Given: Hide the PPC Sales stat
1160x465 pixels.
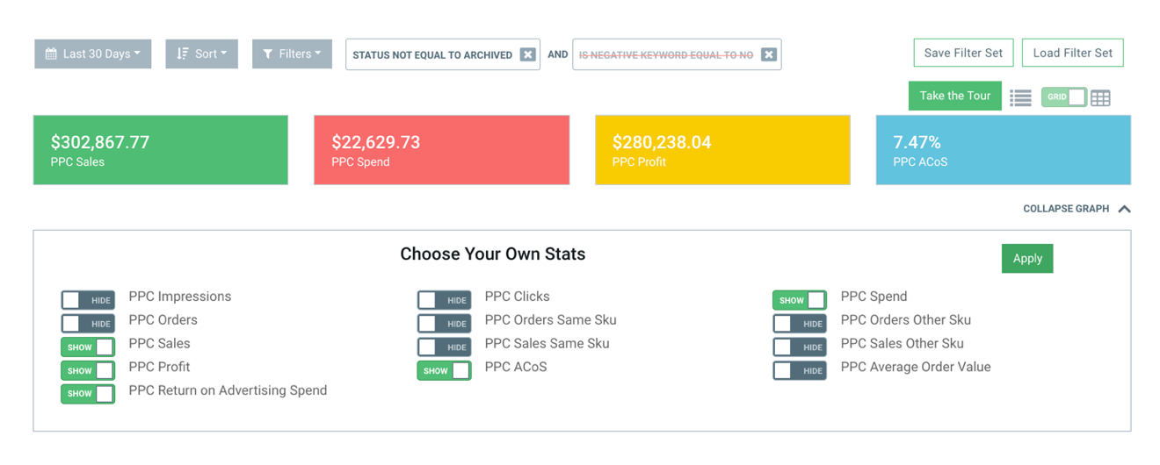Looking at the screenshot, I should point(88,347).
